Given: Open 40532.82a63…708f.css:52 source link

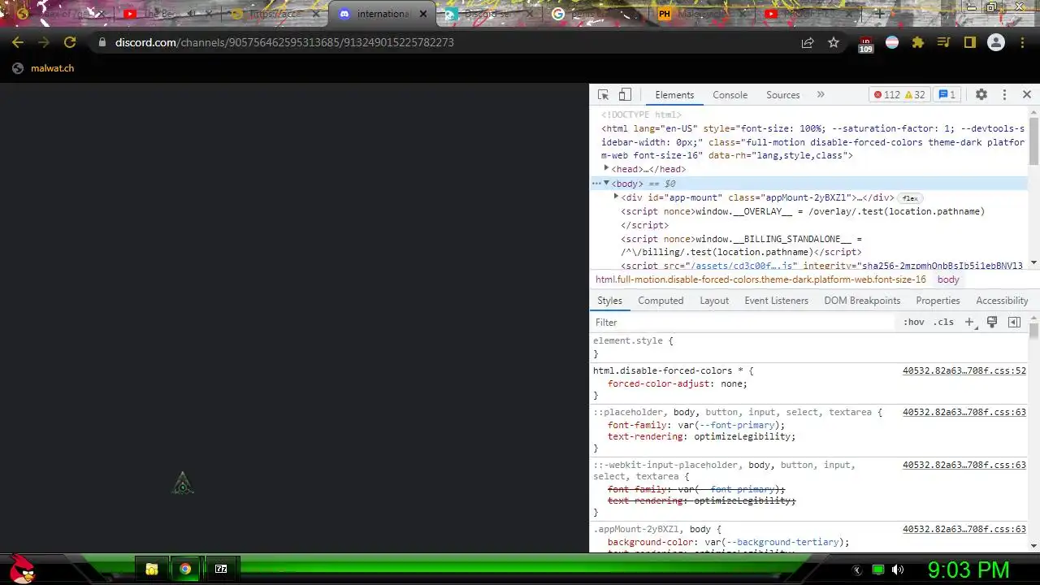Looking at the screenshot, I should click(x=964, y=371).
